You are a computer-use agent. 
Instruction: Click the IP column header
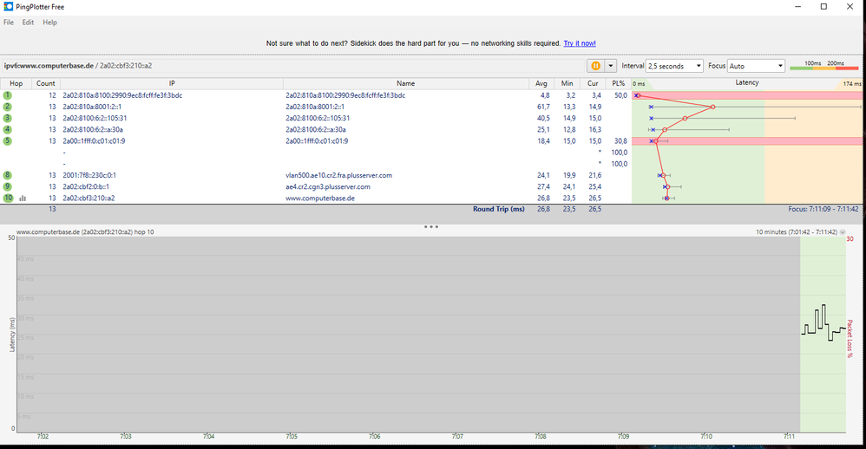[172, 83]
